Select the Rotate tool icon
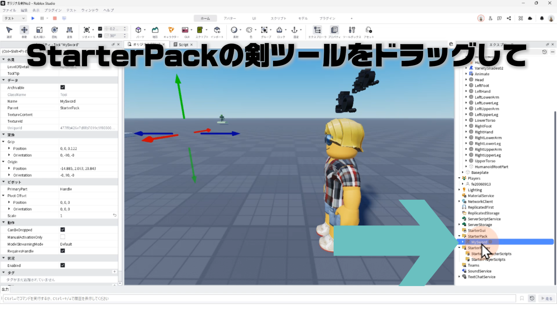This screenshot has height=313, width=557. click(54, 30)
